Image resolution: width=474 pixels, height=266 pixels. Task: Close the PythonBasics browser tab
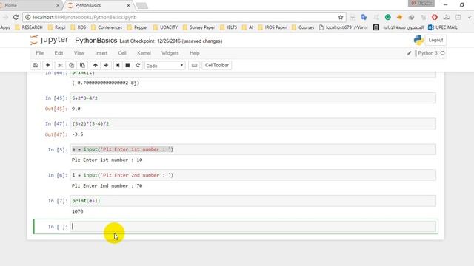pos(128,5)
